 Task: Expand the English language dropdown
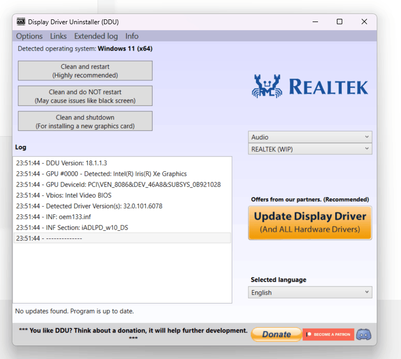[310, 292]
